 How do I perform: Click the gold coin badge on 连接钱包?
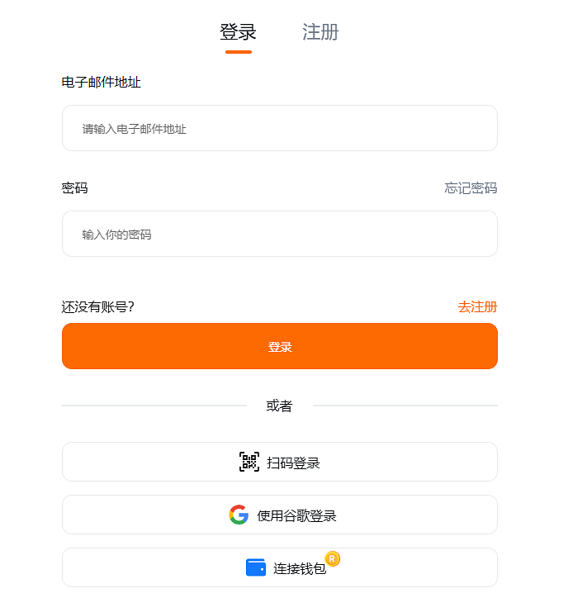pos(333,559)
